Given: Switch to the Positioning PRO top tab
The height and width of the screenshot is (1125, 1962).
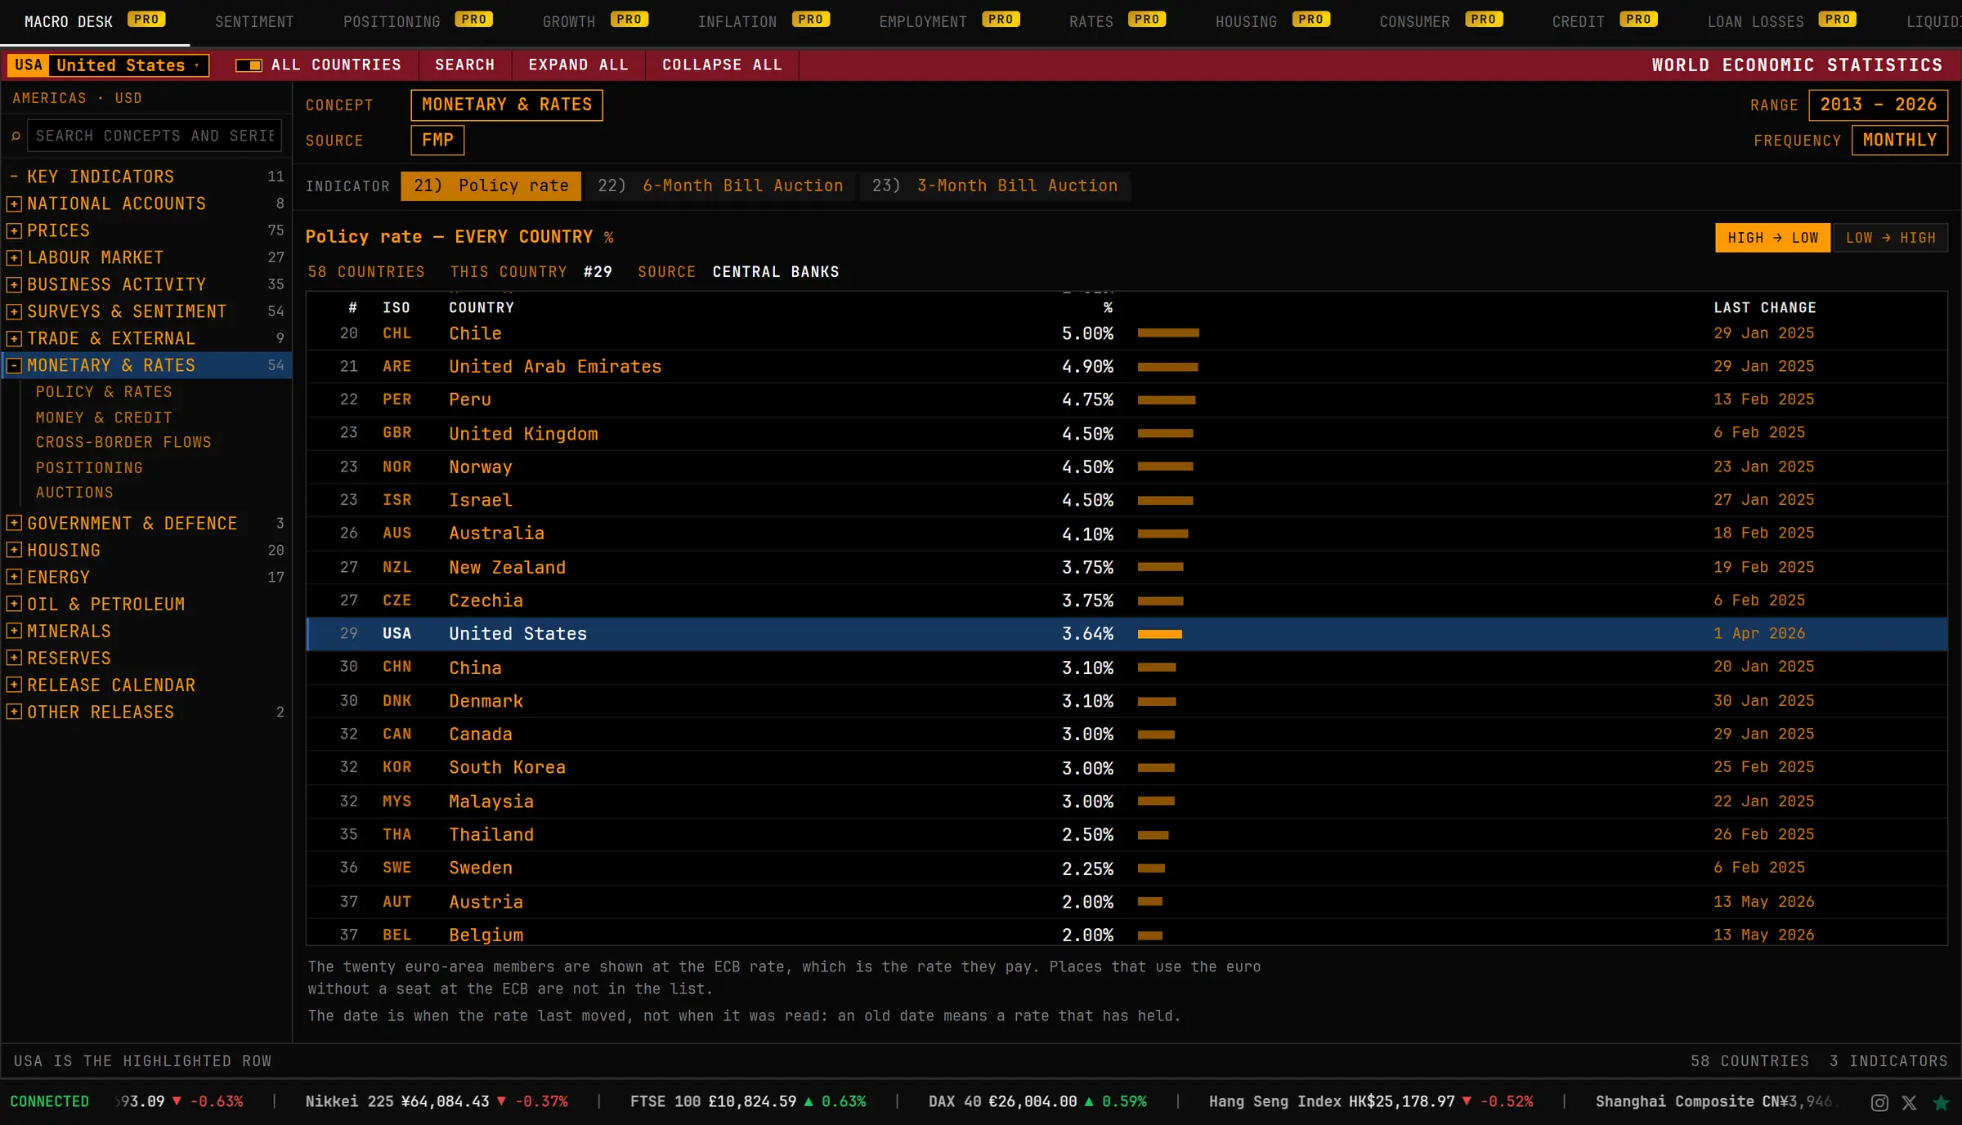Looking at the screenshot, I should click(x=418, y=22).
